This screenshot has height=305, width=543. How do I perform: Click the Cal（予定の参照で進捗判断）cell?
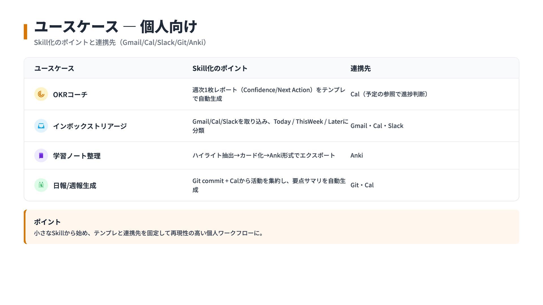389,94
